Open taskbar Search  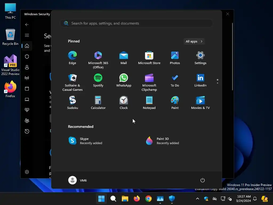point(113,199)
